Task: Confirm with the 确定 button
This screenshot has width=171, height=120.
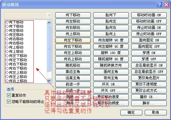Action: 131,112
